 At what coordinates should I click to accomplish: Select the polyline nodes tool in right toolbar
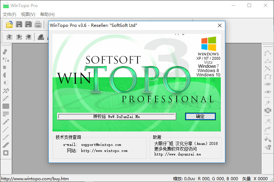[x=268, y=53]
